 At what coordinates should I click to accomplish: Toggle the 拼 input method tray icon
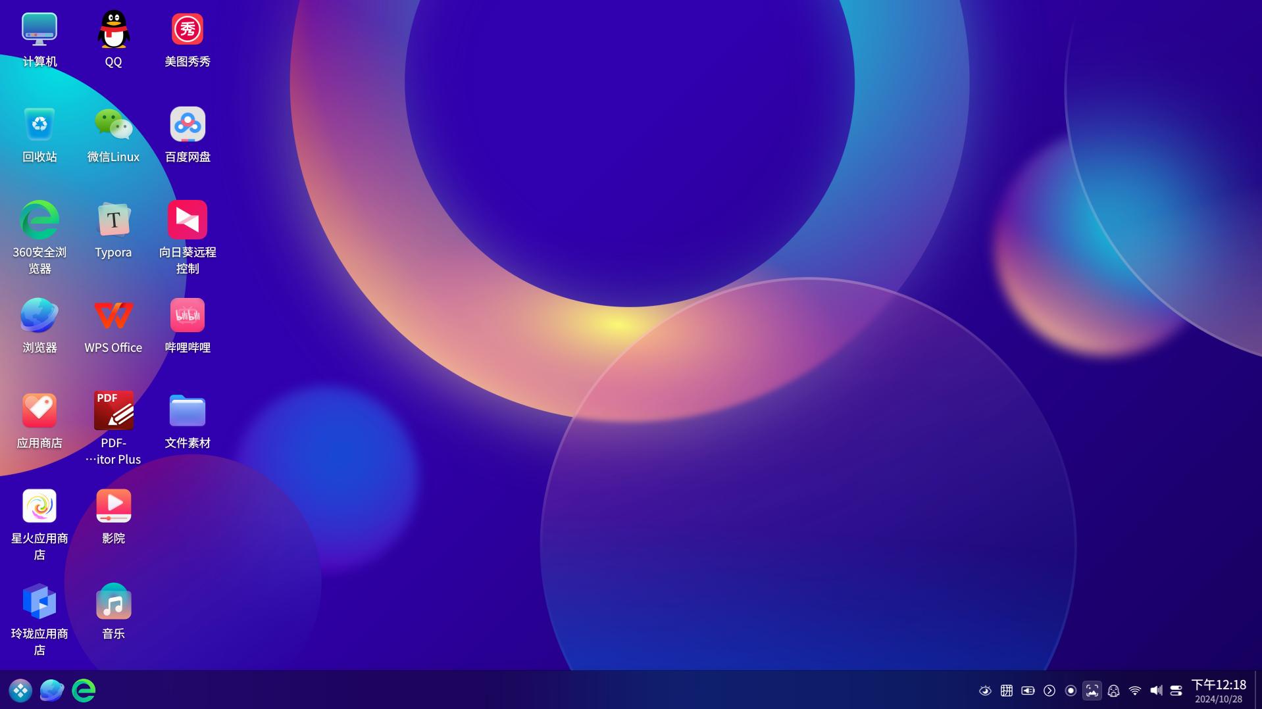point(1007,691)
